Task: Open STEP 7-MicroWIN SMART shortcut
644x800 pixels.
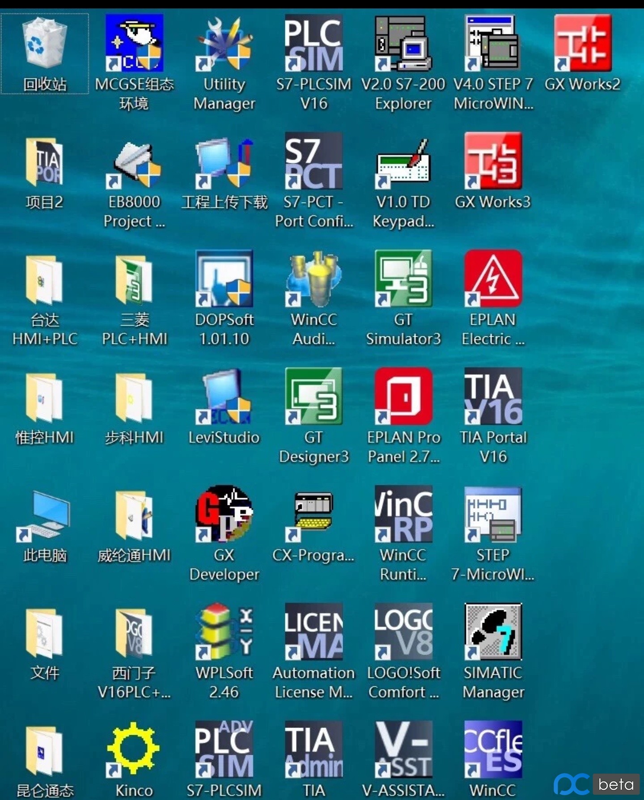Action: pos(493,514)
